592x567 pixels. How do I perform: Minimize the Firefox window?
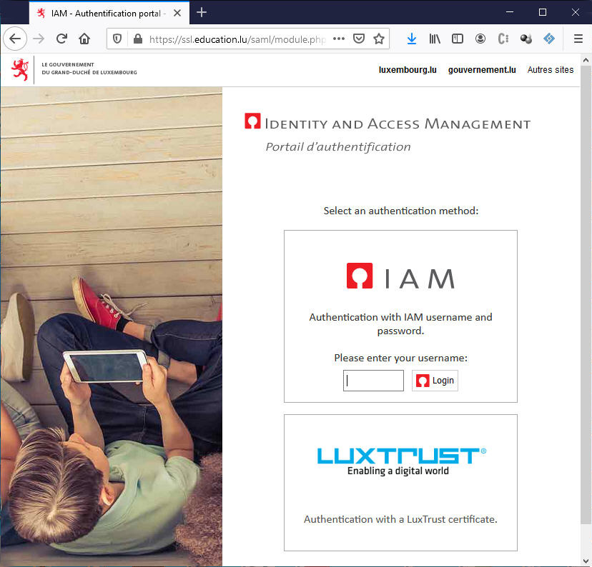point(510,12)
